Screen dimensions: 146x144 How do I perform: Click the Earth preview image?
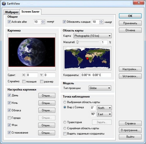[x=32, y=52]
